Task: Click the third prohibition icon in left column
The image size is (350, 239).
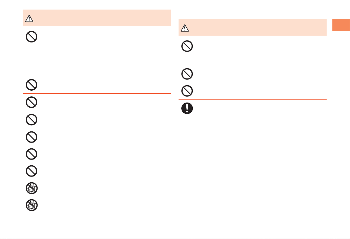Action: tap(32, 102)
